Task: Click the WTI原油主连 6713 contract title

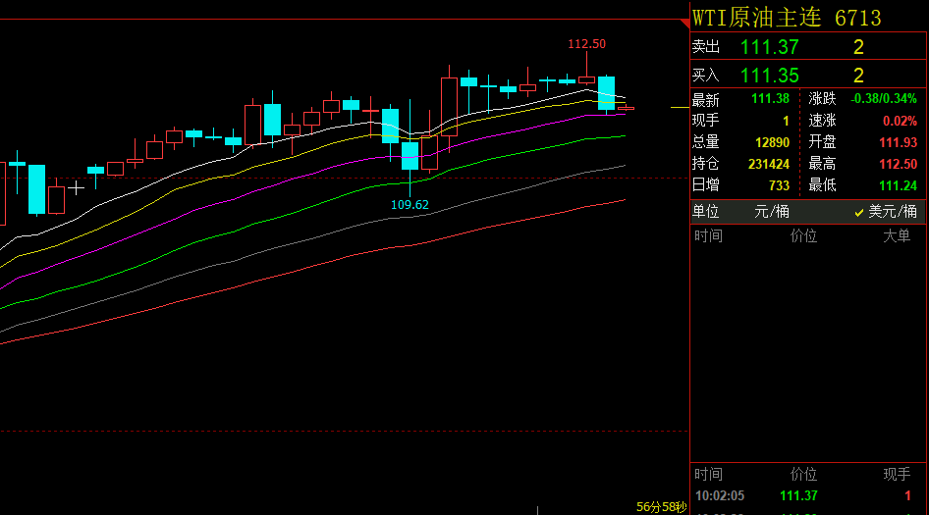Action: pyautogui.click(x=787, y=18)
